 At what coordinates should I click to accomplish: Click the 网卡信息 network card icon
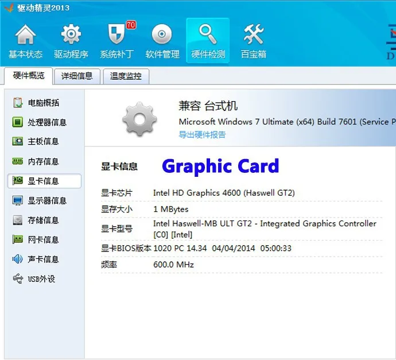18,239
